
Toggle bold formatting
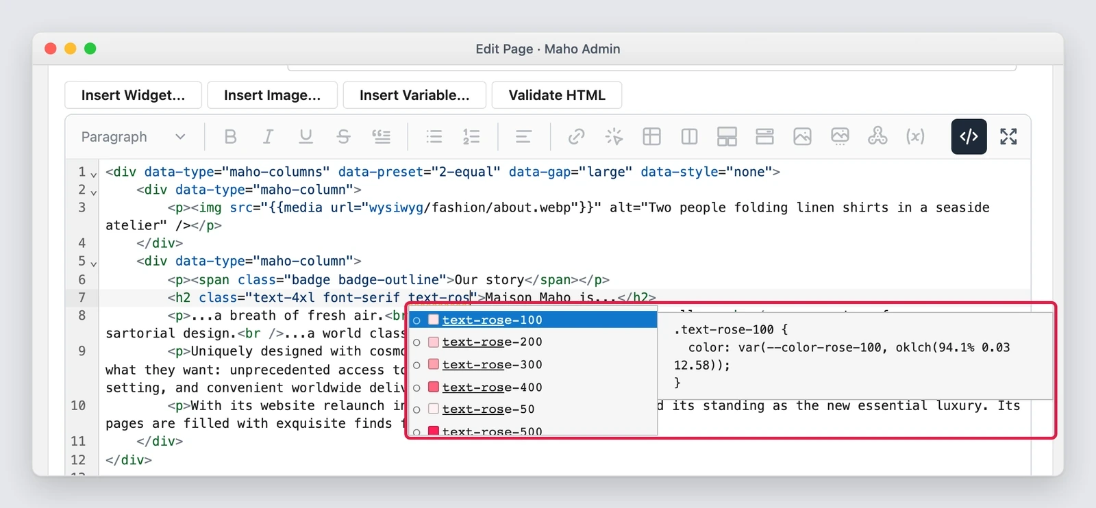pos(230,137)
